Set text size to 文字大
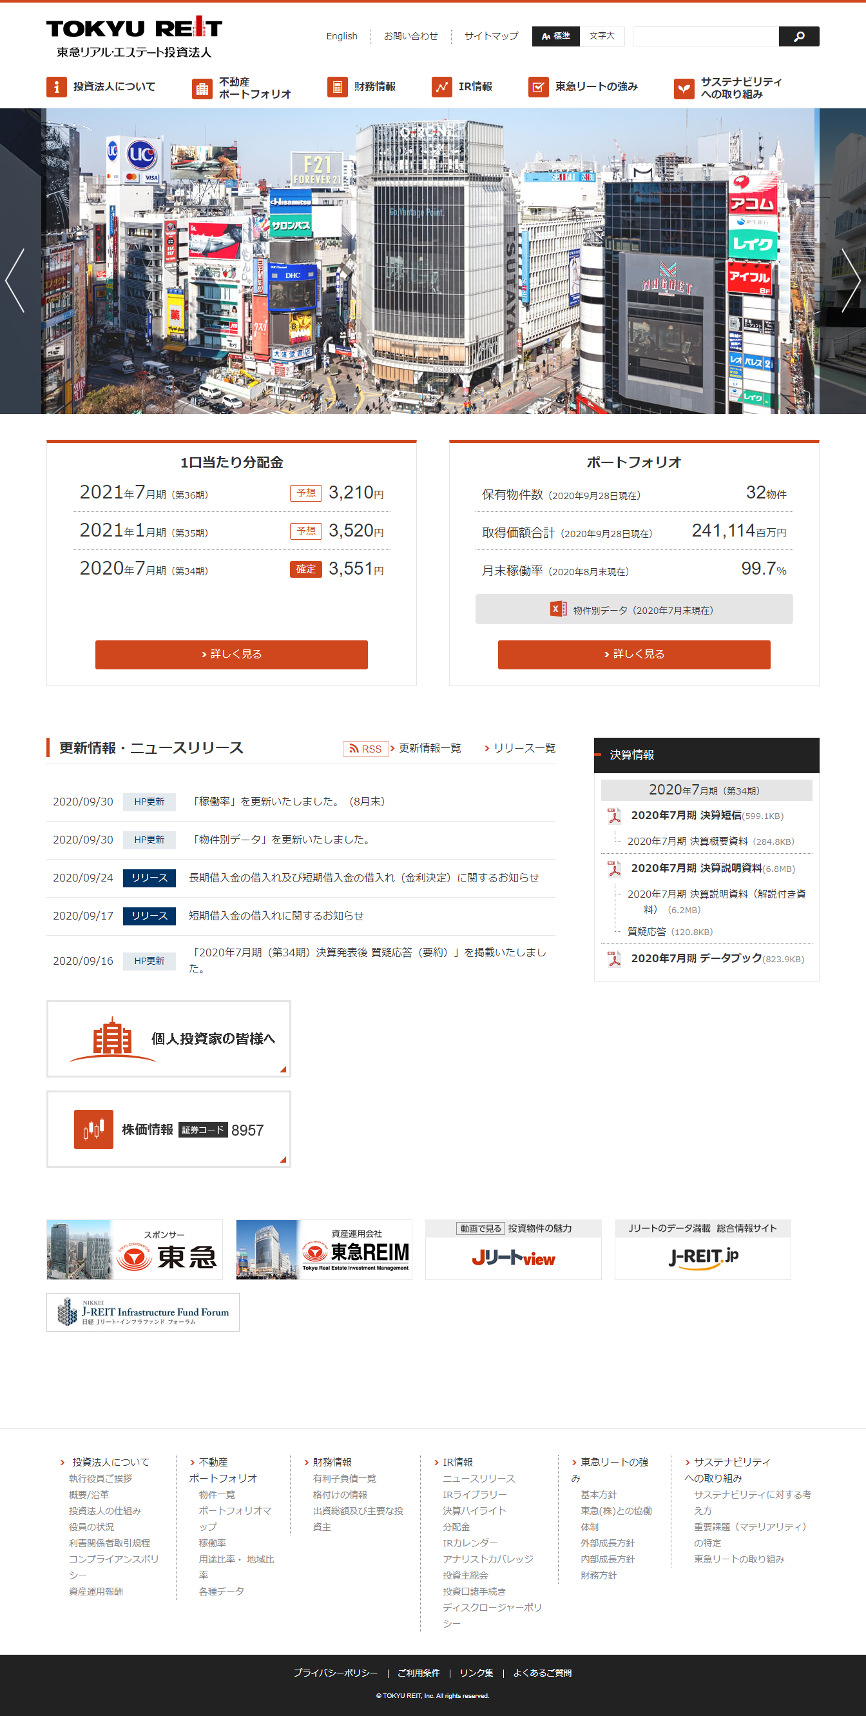The width and height of the screenshot is (866, 1716). (x=602, y=36)
